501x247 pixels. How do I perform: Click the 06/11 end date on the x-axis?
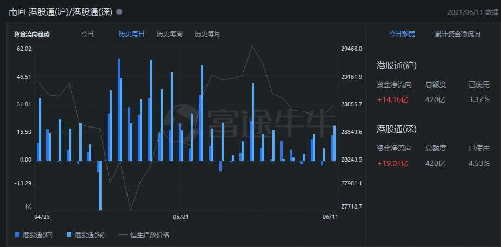coord(330,217)
